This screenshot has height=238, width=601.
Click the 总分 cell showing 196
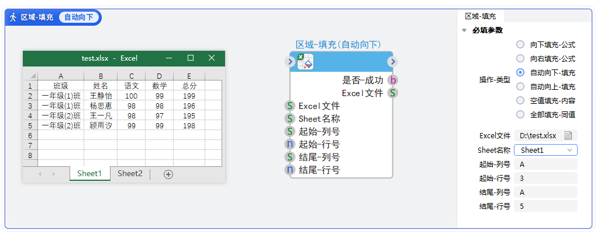click(189, 106)
